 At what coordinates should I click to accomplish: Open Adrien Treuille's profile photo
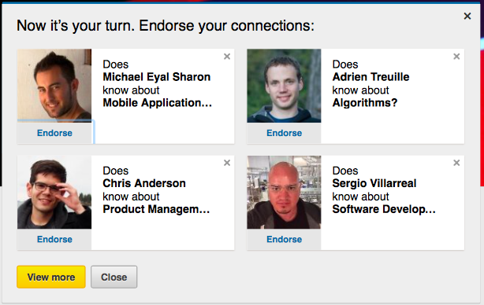[284, 86]
